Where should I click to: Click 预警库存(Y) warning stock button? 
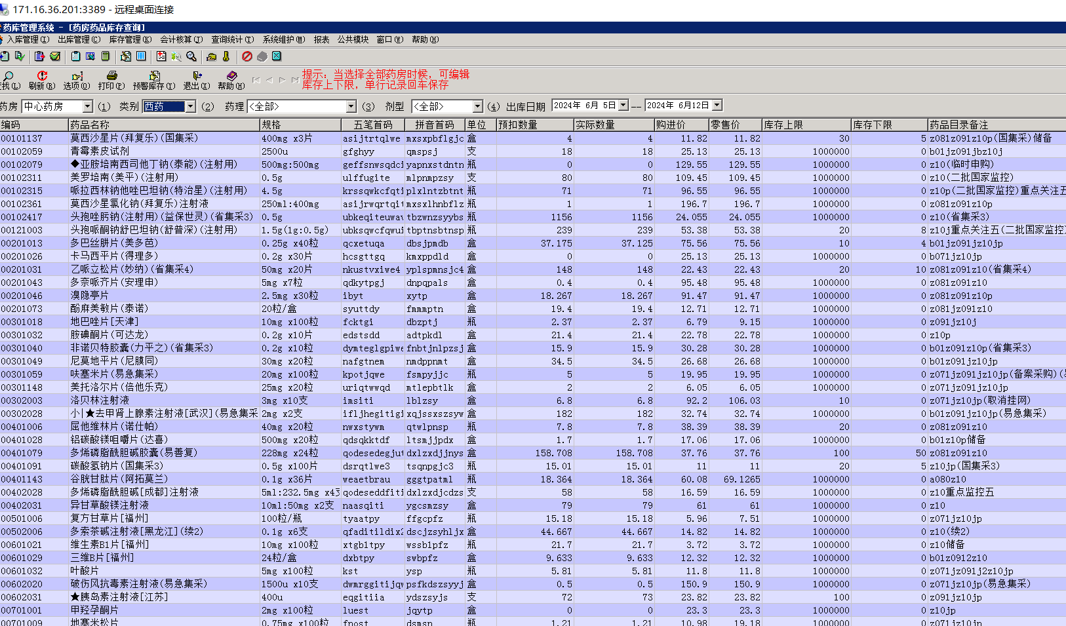[154, 80]
